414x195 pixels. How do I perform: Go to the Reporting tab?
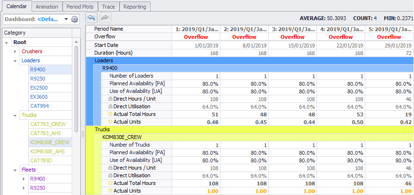[135, 7]
